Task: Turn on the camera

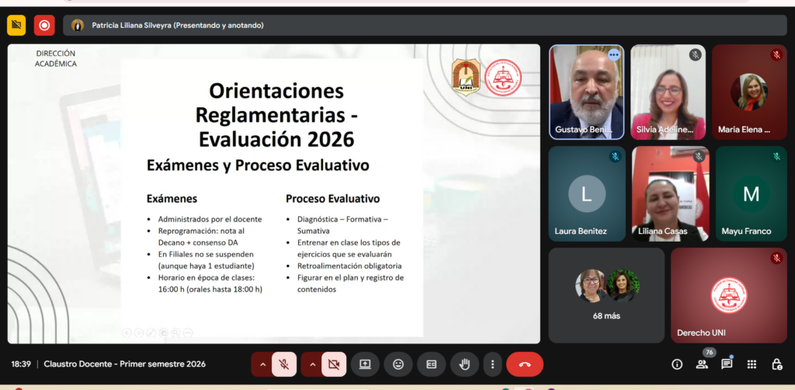Action: (x=334, y=364)
